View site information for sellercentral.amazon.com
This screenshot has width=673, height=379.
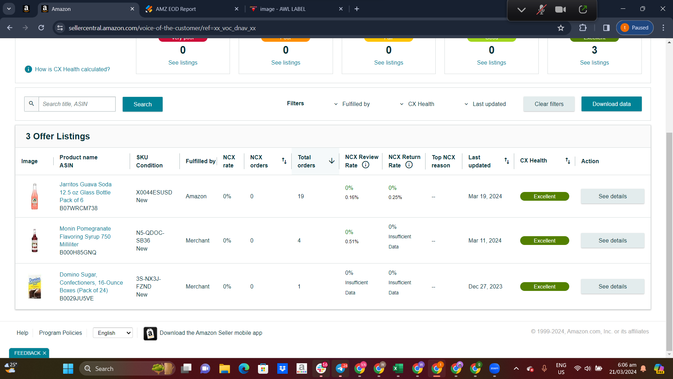point(60,28)
